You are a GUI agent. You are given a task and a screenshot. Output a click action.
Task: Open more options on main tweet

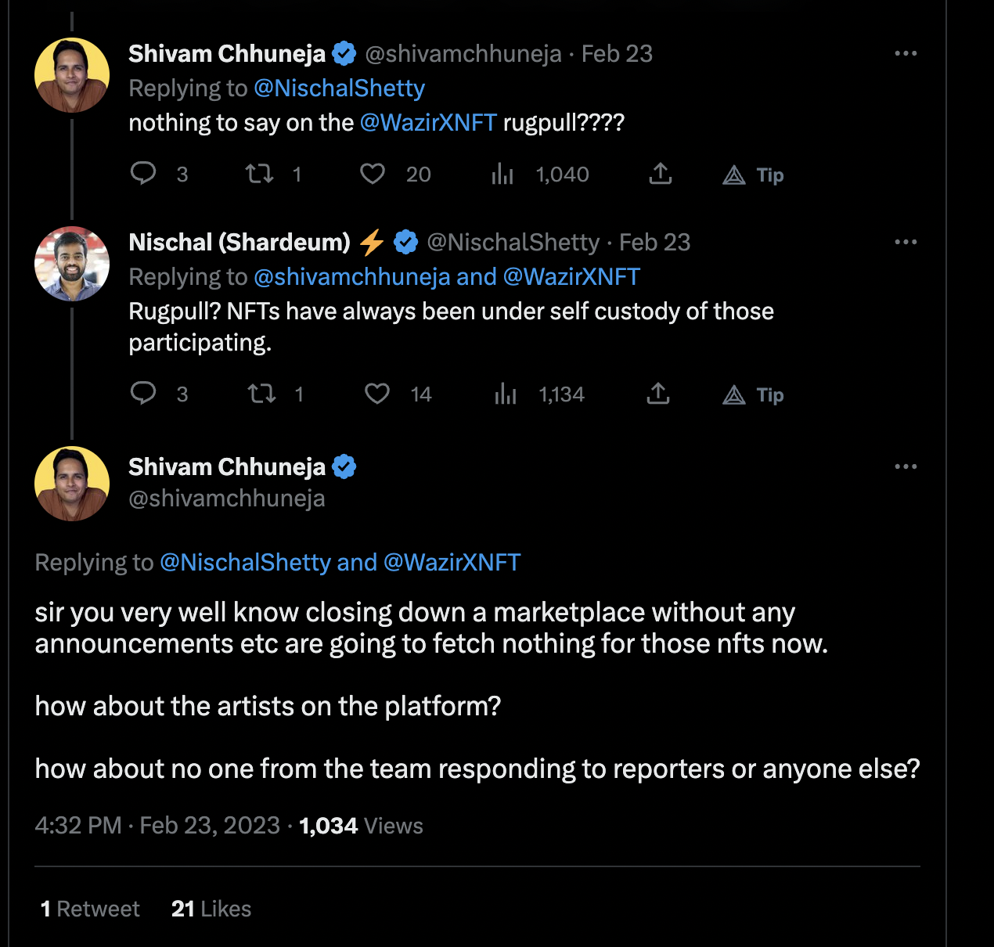[x=906, y=466]
